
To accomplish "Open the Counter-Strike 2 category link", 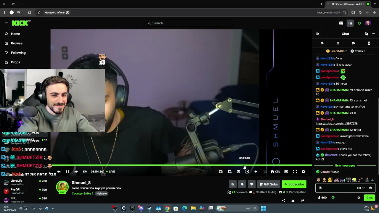I will (83, 193).
